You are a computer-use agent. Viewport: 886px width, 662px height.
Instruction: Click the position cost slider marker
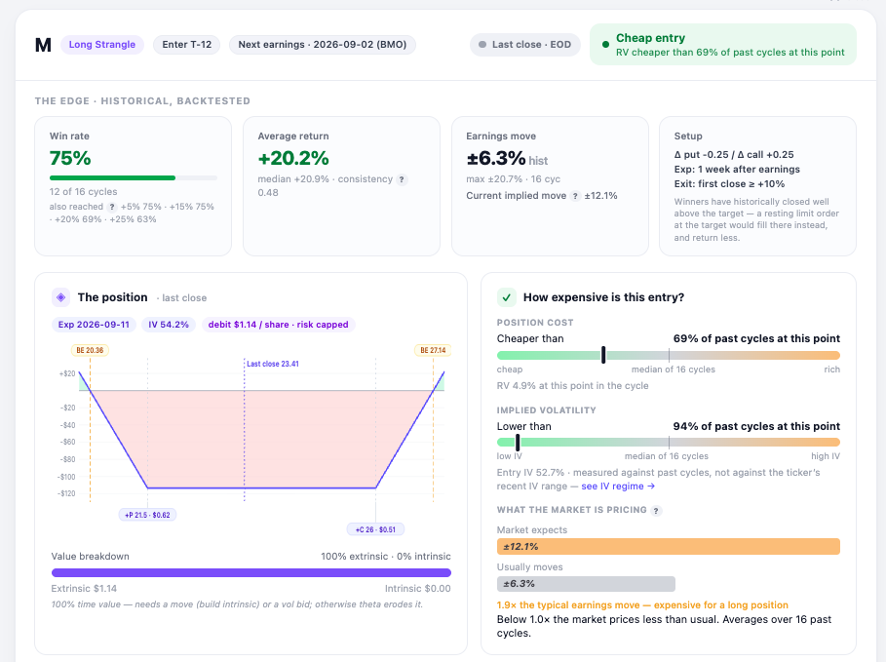[603, 355]
